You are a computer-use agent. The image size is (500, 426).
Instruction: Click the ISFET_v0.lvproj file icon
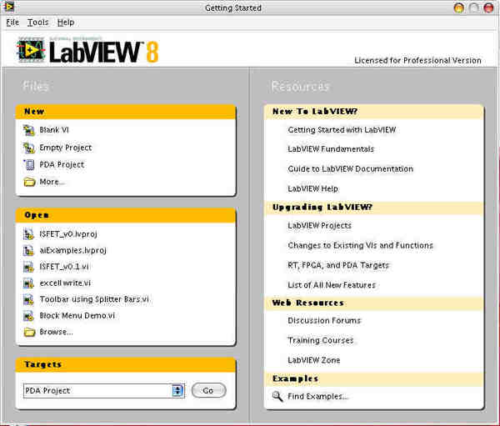click(28, 234)
